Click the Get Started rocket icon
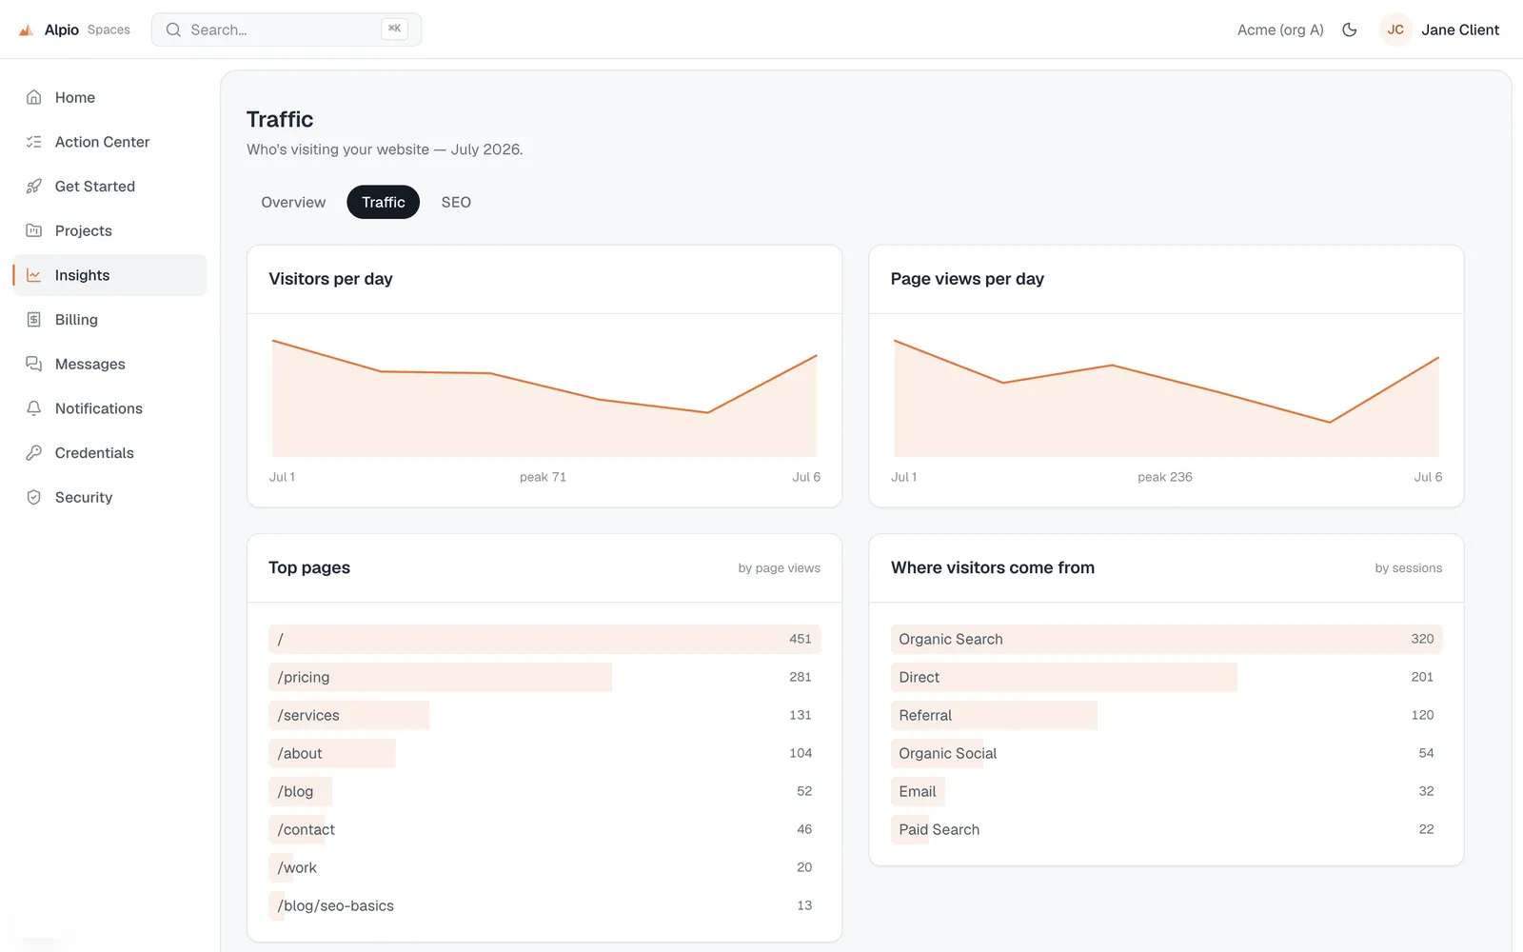 point(34,187)
